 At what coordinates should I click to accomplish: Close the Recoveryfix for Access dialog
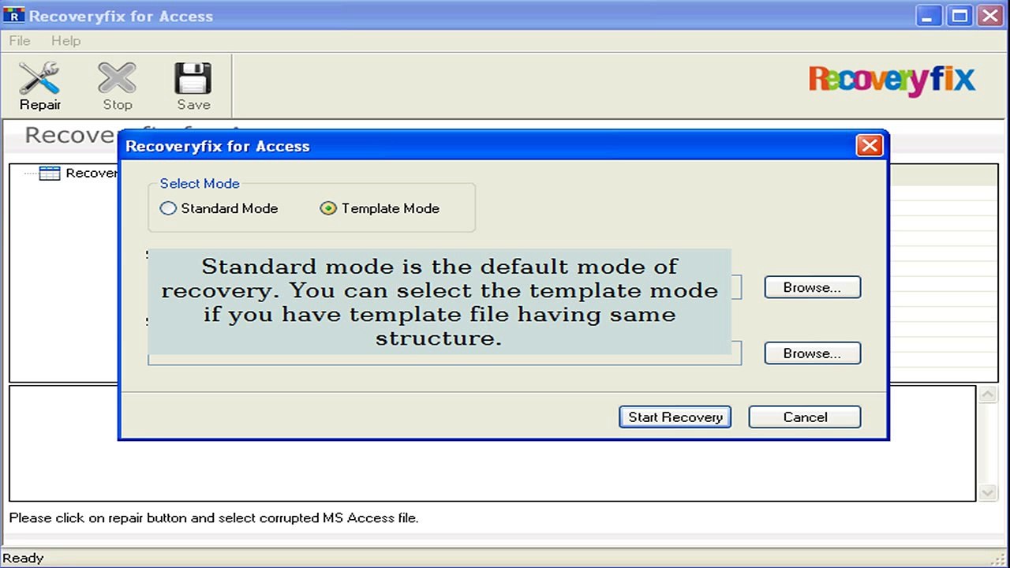869,146
